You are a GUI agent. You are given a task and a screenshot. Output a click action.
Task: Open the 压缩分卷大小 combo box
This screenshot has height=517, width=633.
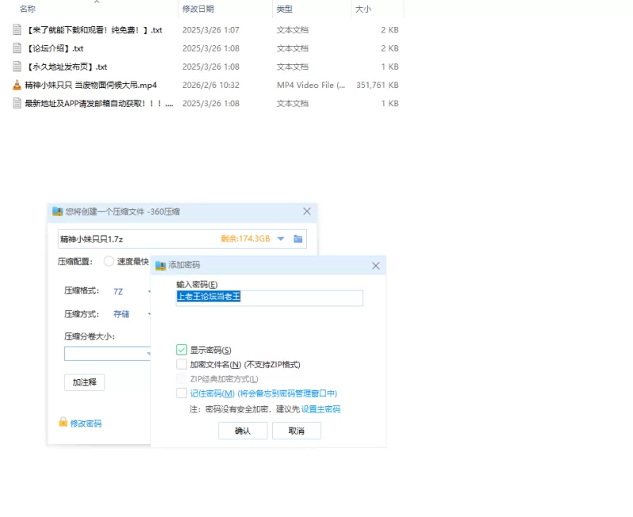pyautogui.click(x=108, y=354)
